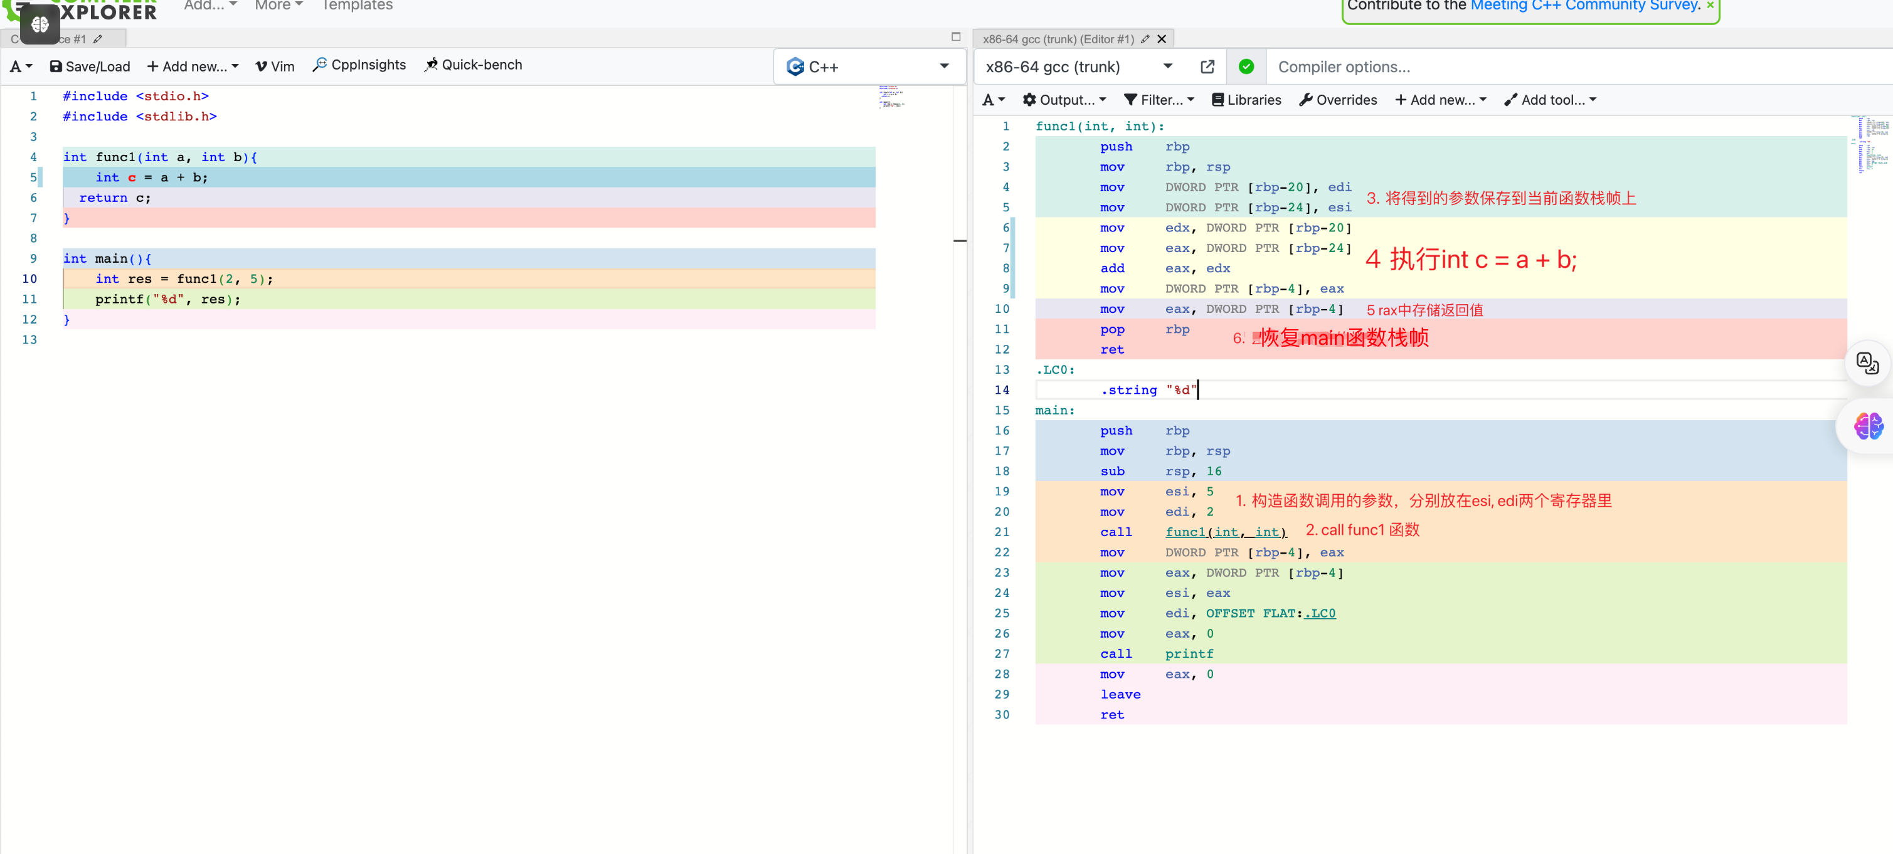Click the dark brain overlay icon
1893x854 pixels.
(40, 24)
